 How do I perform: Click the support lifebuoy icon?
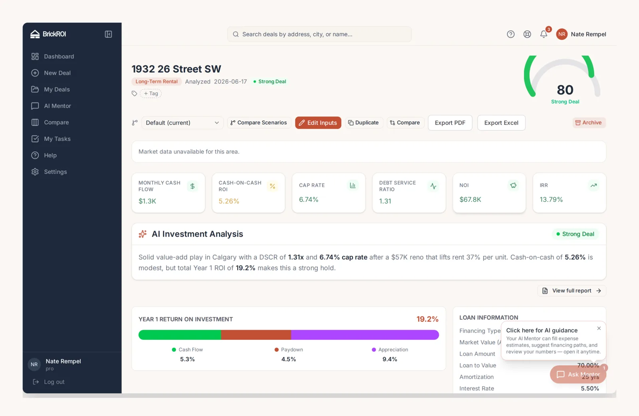pyautogui.click(x=527, y=34)
